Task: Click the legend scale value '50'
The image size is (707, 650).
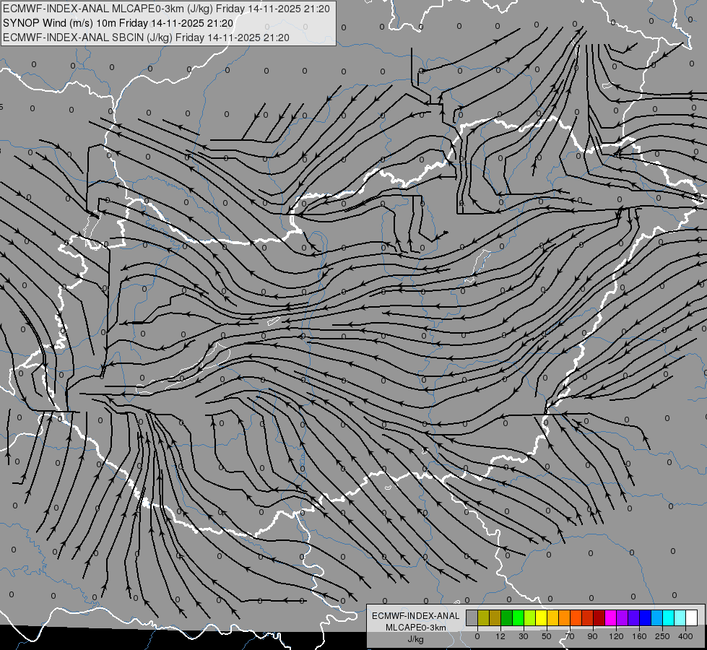Action: tap(547, 636)
